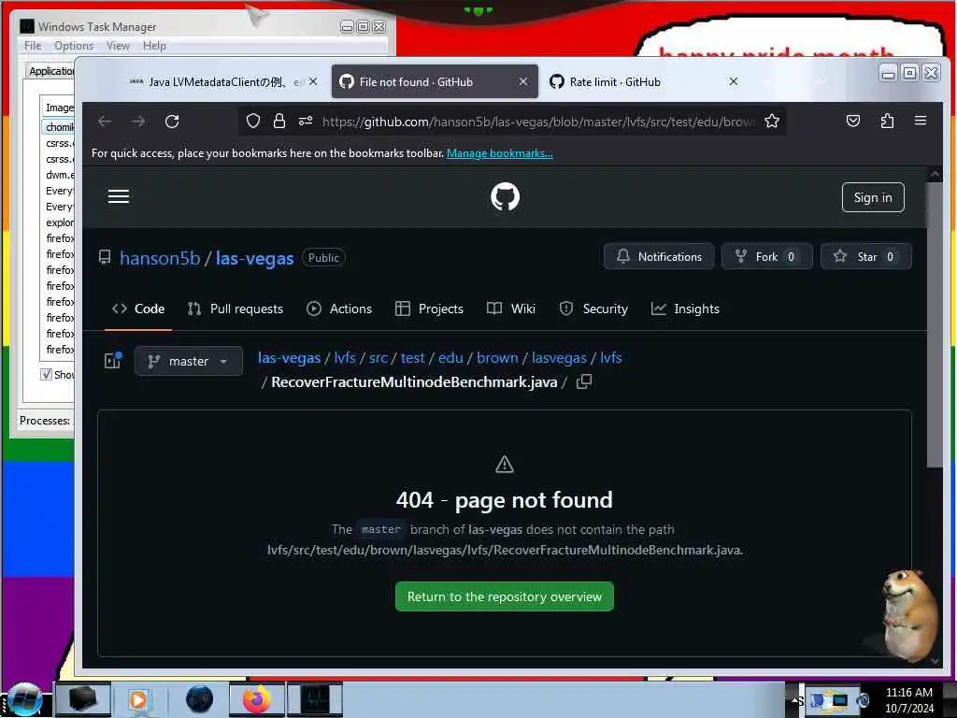Open the File menu in Task Manager

(x=33, y=46)
